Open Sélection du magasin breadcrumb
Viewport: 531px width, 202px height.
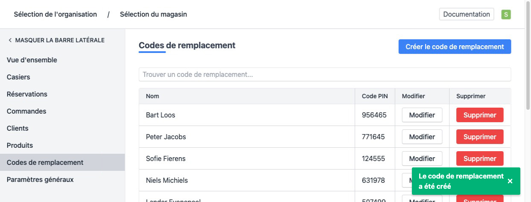tap(153, 15)
